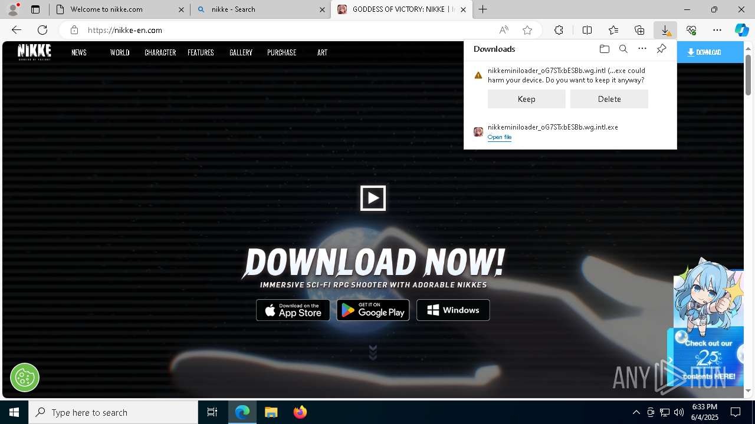Click the taskbar search box
The width and height of the screenshot is (755, 424).
[113, 412]
